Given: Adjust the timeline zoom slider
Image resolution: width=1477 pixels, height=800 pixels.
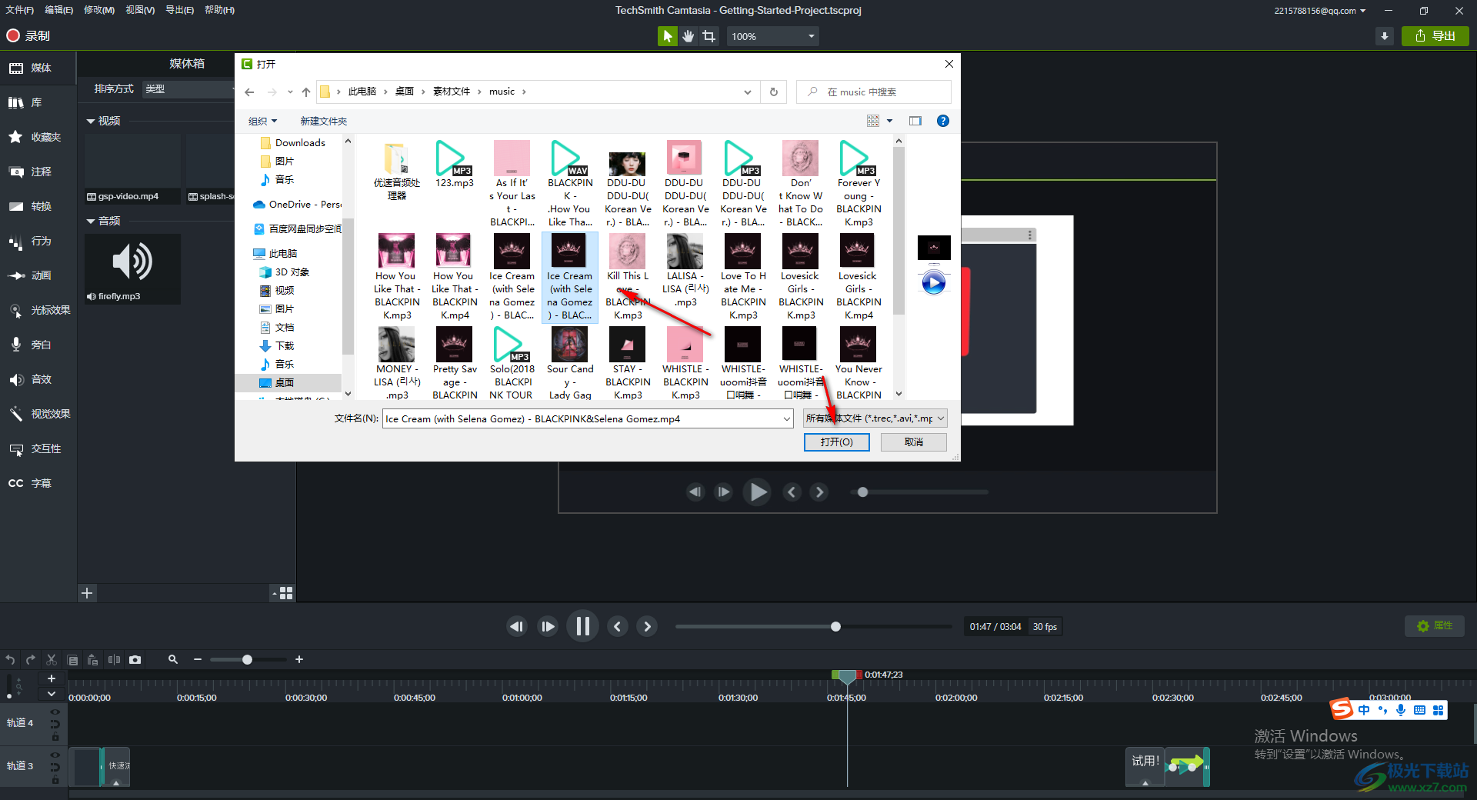Looking at the screenshot, I should pos(247,659).
